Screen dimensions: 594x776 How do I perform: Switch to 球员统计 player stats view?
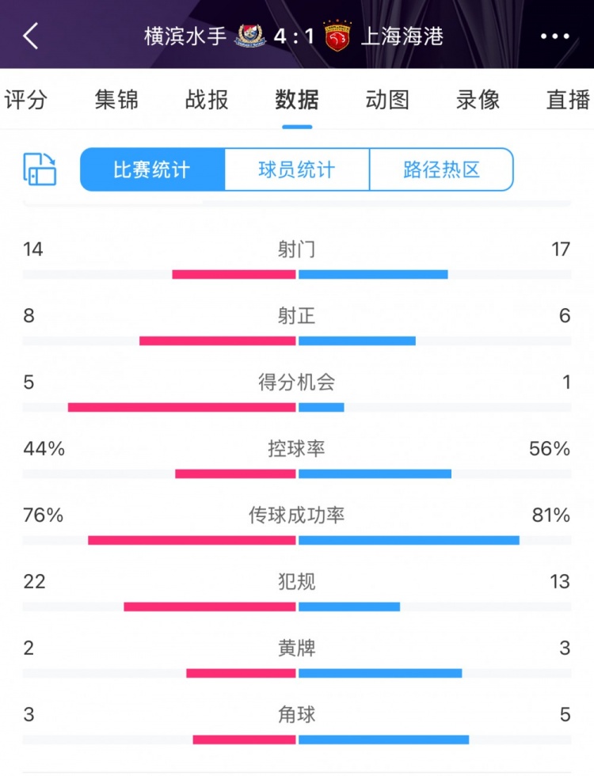pyautogui.click(x=296, y=169)
